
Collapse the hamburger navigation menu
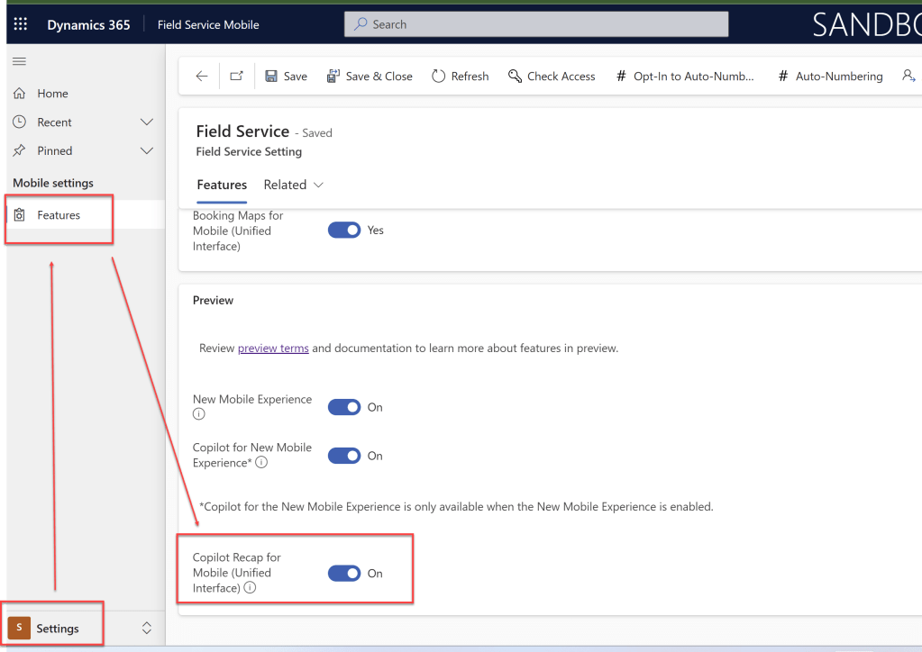19,61
